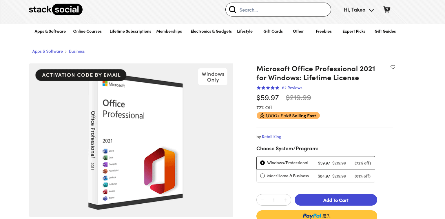The height and width of the screenshot is (219, 445).
Task: Increase quantity with the plus button
Action: [285, 200]
